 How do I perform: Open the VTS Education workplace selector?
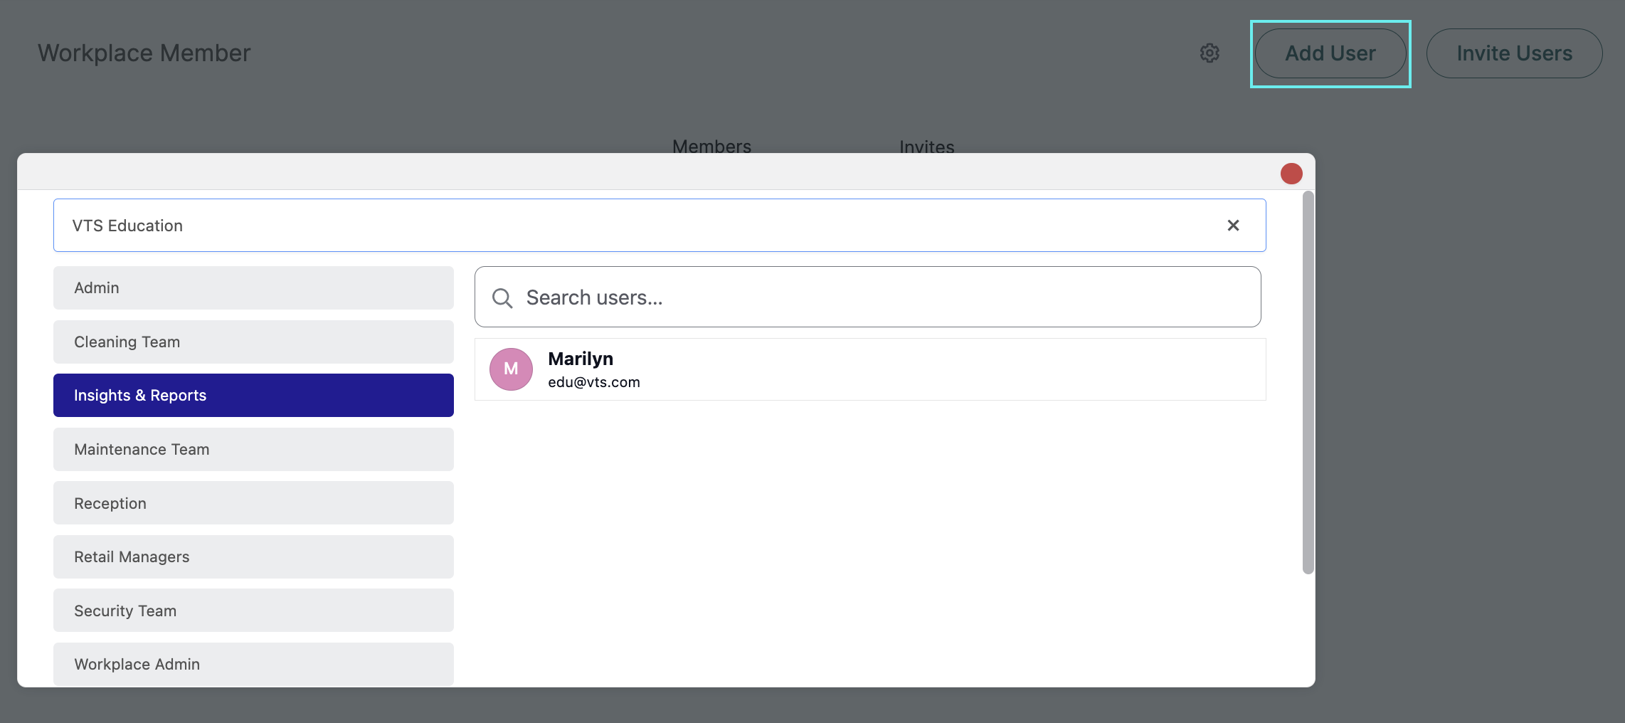click(660, 226)
